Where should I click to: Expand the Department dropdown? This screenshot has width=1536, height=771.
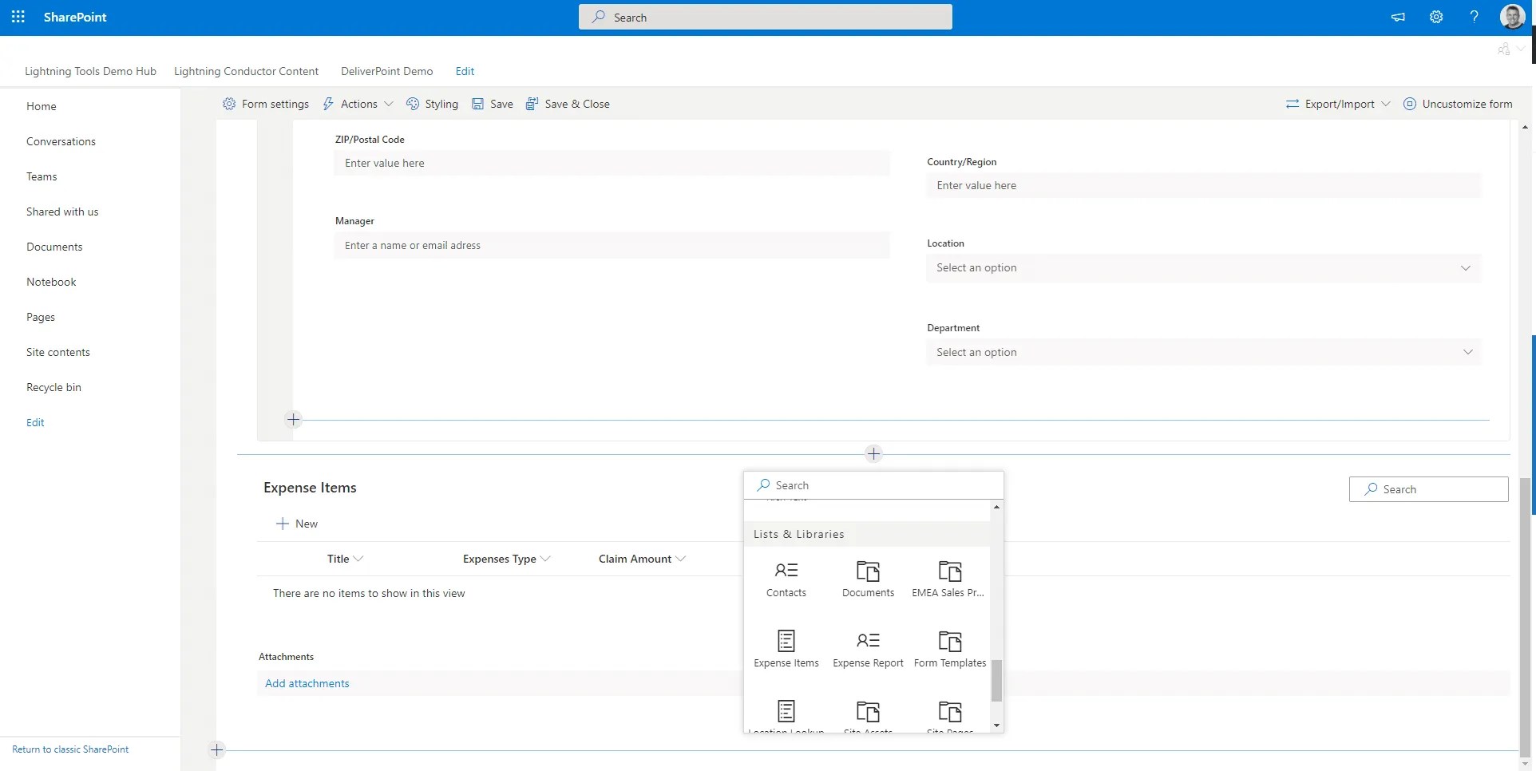pyautogui.click(x=1202, y=351)
